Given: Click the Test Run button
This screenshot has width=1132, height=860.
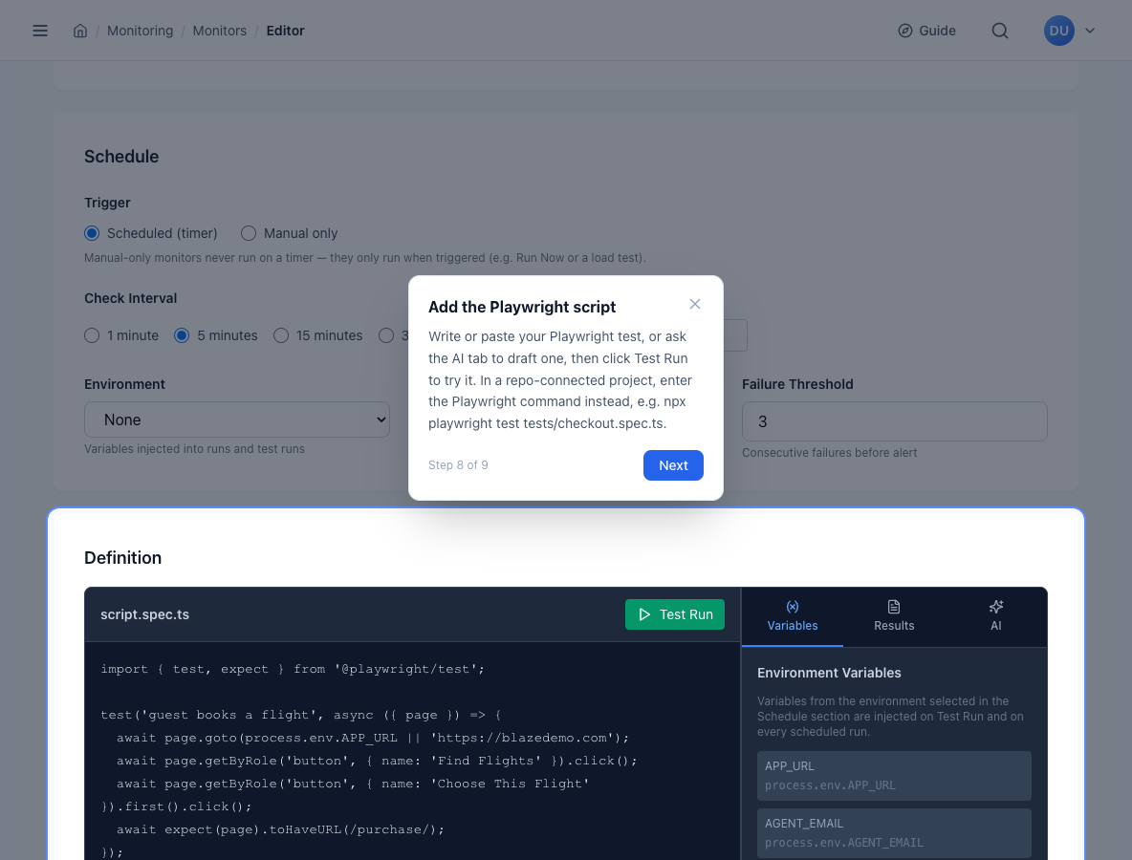Looking at the screenshot, I should pyautogui.click(x=674, y=614).
